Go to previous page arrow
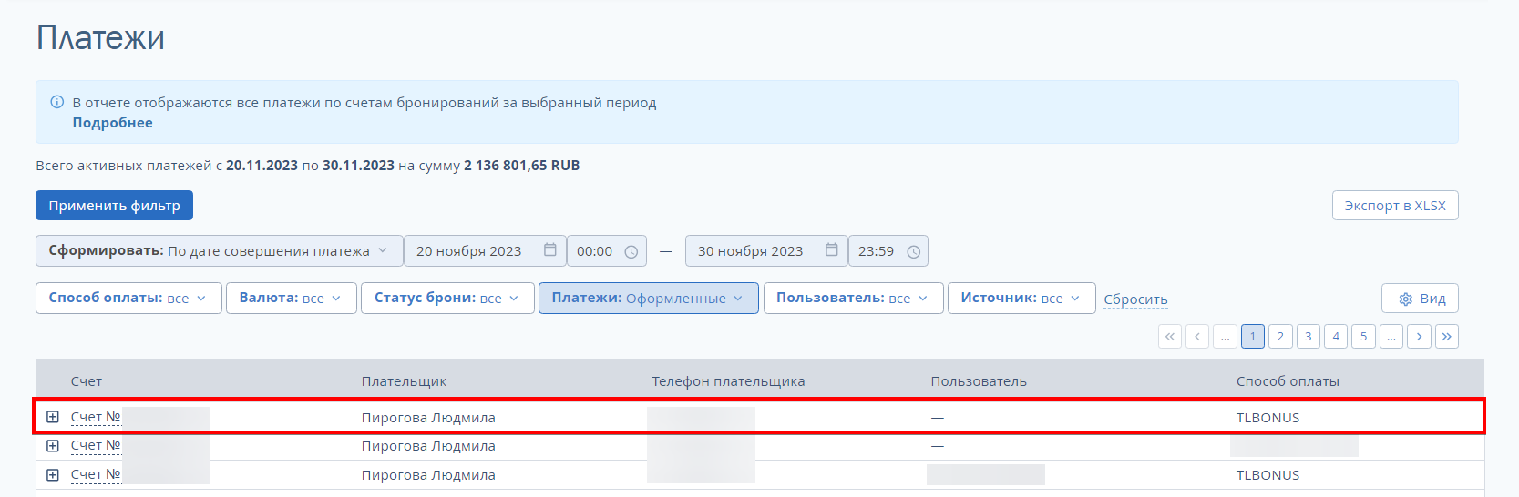1519x497 pixels. 1197,337
